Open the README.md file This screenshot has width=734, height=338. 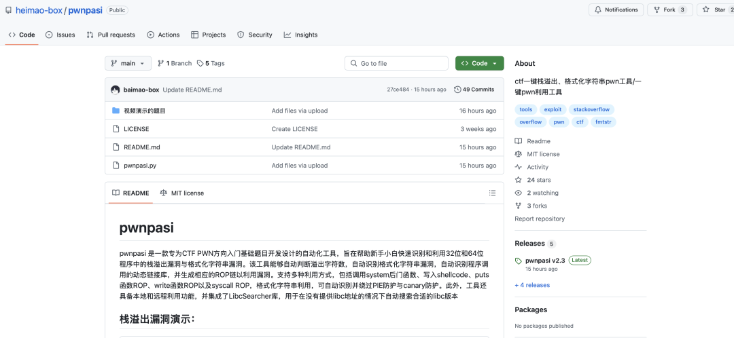(142, 147)
